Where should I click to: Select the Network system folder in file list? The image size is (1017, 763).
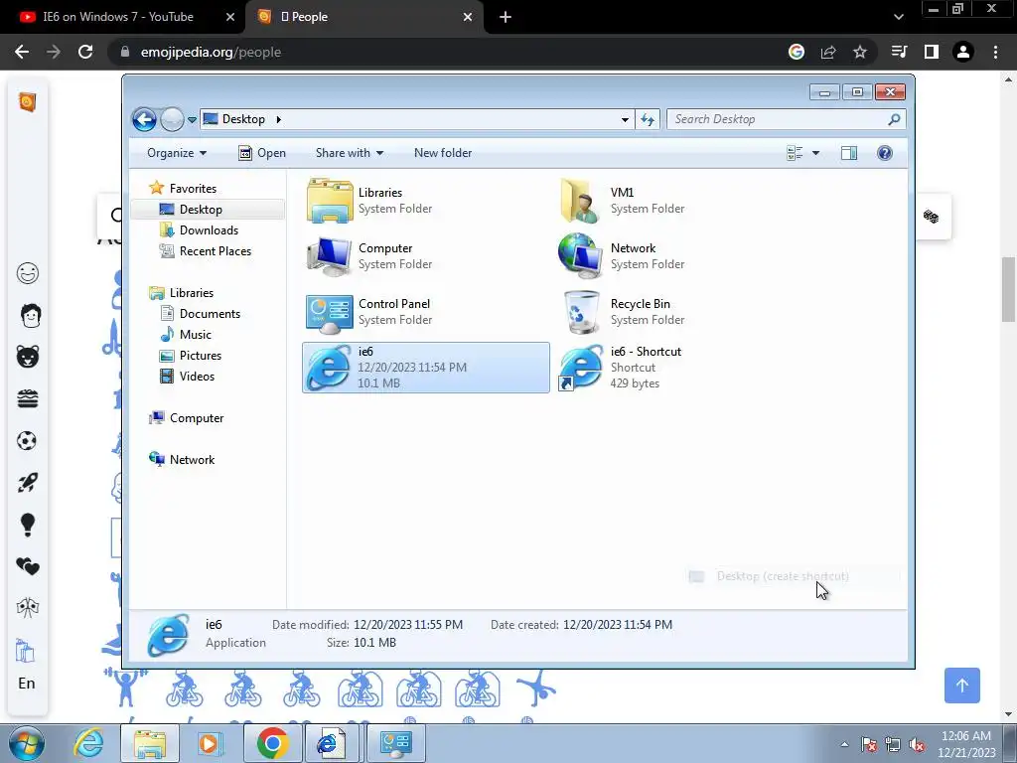click(579, 256)
